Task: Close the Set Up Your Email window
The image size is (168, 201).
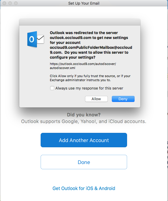Action: (x=4, y=3)
